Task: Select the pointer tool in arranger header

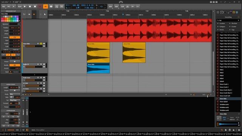Action: [x=45, y=14]
